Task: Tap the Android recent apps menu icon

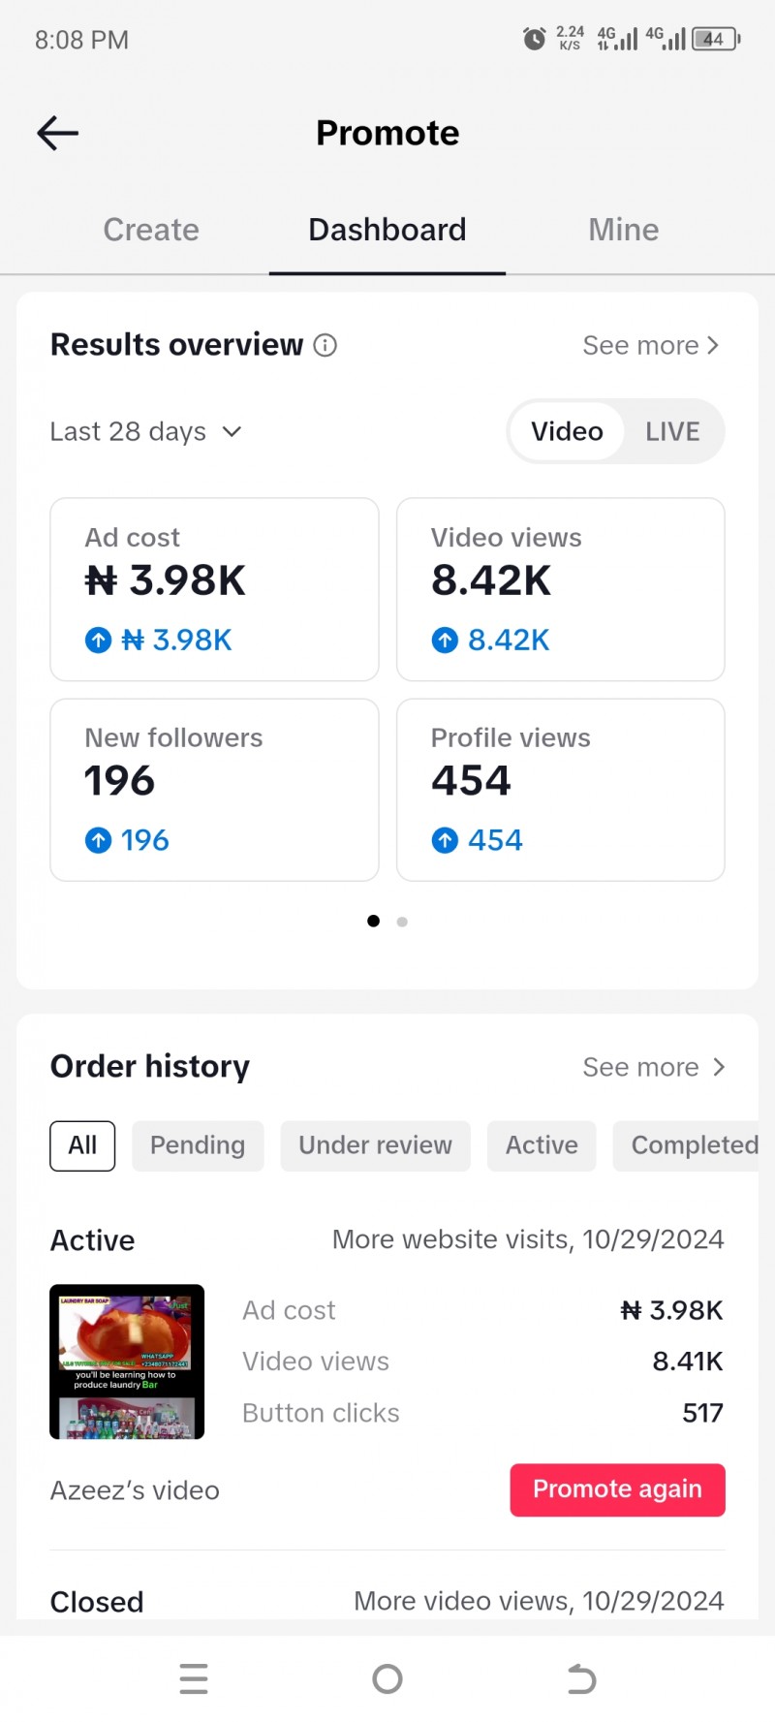Action: 194,1678
